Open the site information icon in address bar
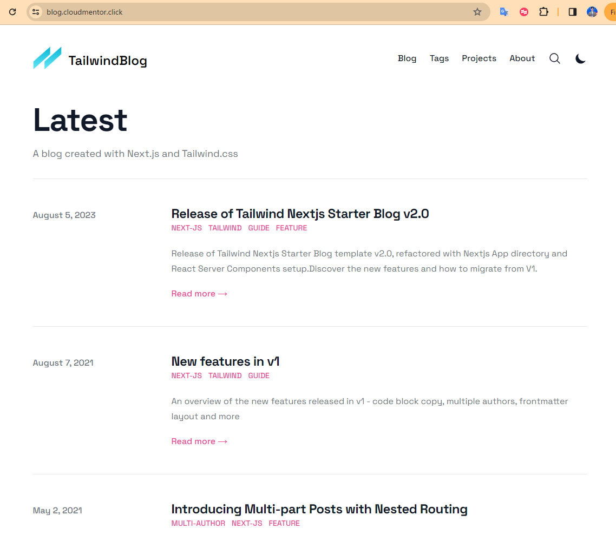616x535 pixels. coord(36,12)
